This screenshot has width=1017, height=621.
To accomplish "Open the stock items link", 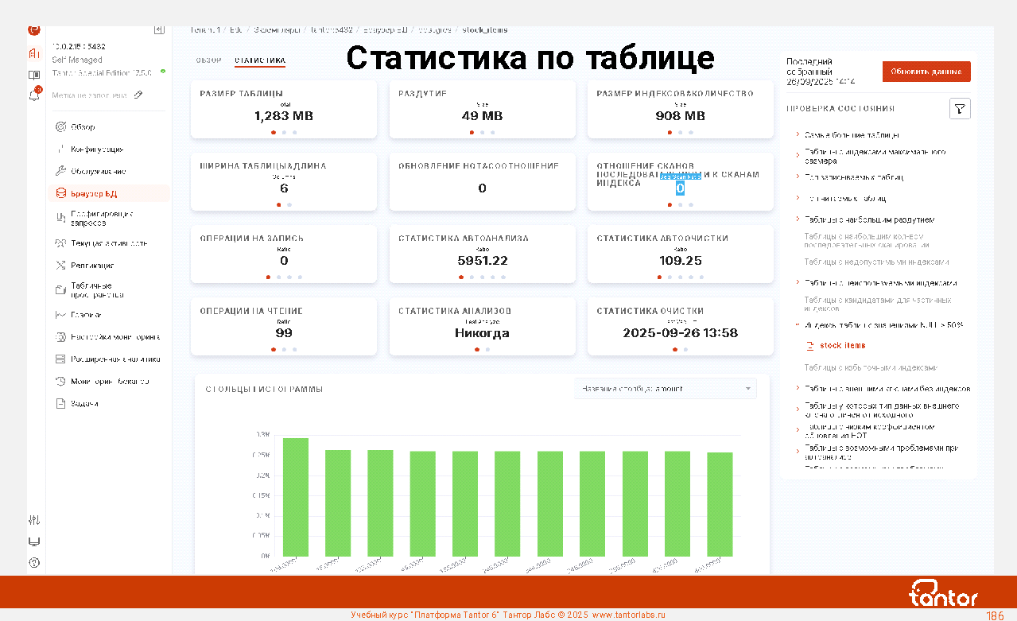I will (842, 346).
